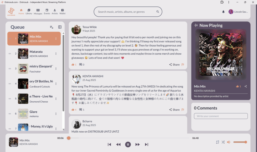Screen dimensions: 257x152
Task: Click the Write your comment field
Action: 221,116
